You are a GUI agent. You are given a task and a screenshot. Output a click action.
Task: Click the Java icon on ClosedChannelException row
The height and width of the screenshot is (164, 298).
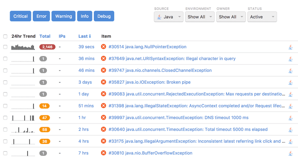pyautogui.click(x=290, y=70)
